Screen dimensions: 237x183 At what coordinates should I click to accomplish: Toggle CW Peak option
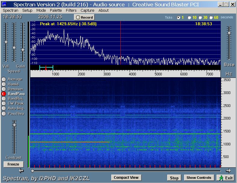click(4, 103)
